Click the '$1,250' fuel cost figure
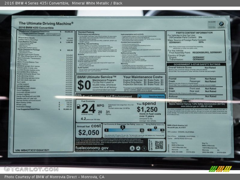Screen dimensions: 240x180 click(x=147, y=109)
